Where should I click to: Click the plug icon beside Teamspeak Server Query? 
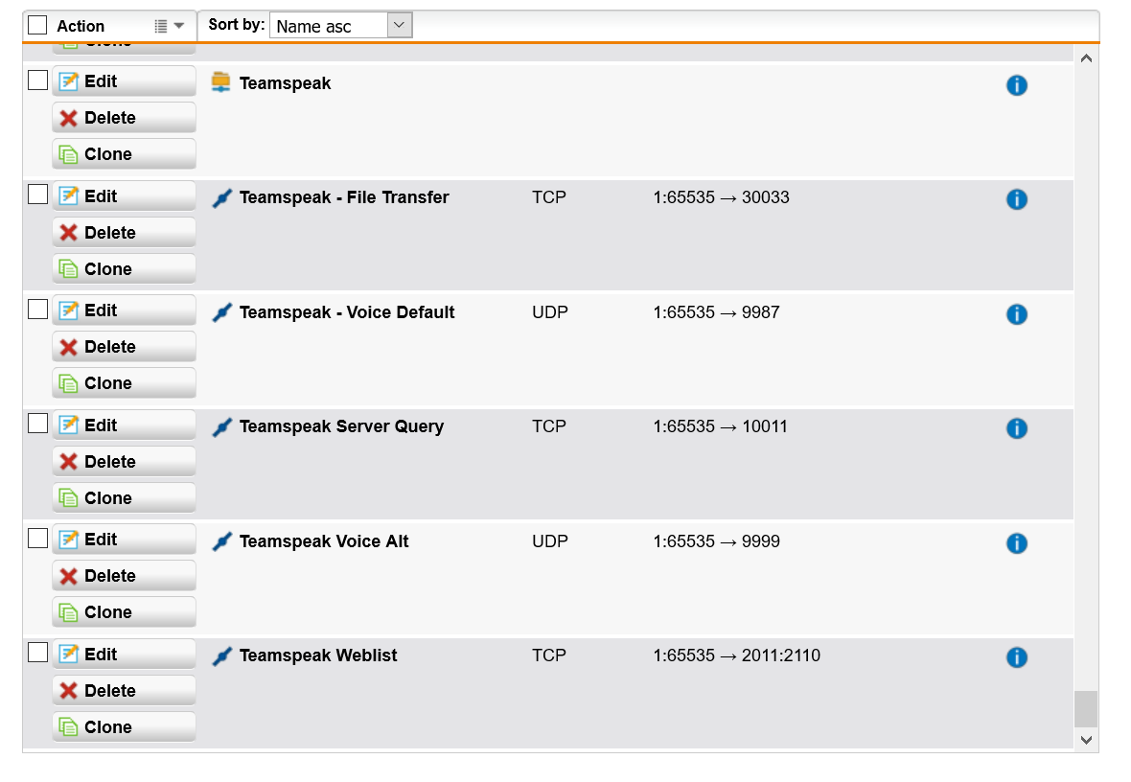(222, 427)
